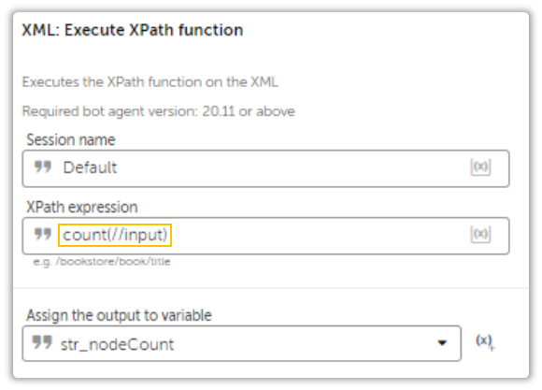Click the divider line above output section
This screenshot has width=542, height=390.
(x=271, y=287)
